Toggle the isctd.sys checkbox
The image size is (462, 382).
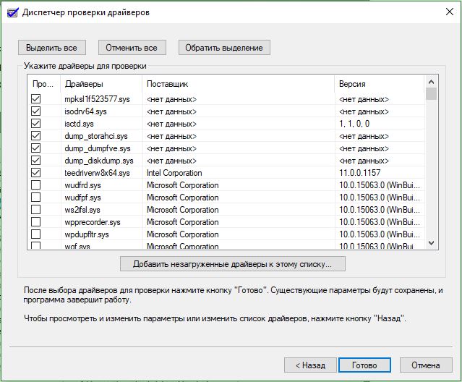click(35, 124)
